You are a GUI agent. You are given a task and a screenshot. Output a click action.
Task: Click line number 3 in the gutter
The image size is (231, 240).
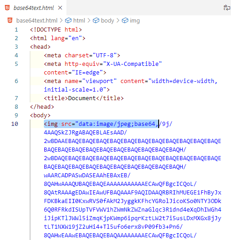(16, 46)
